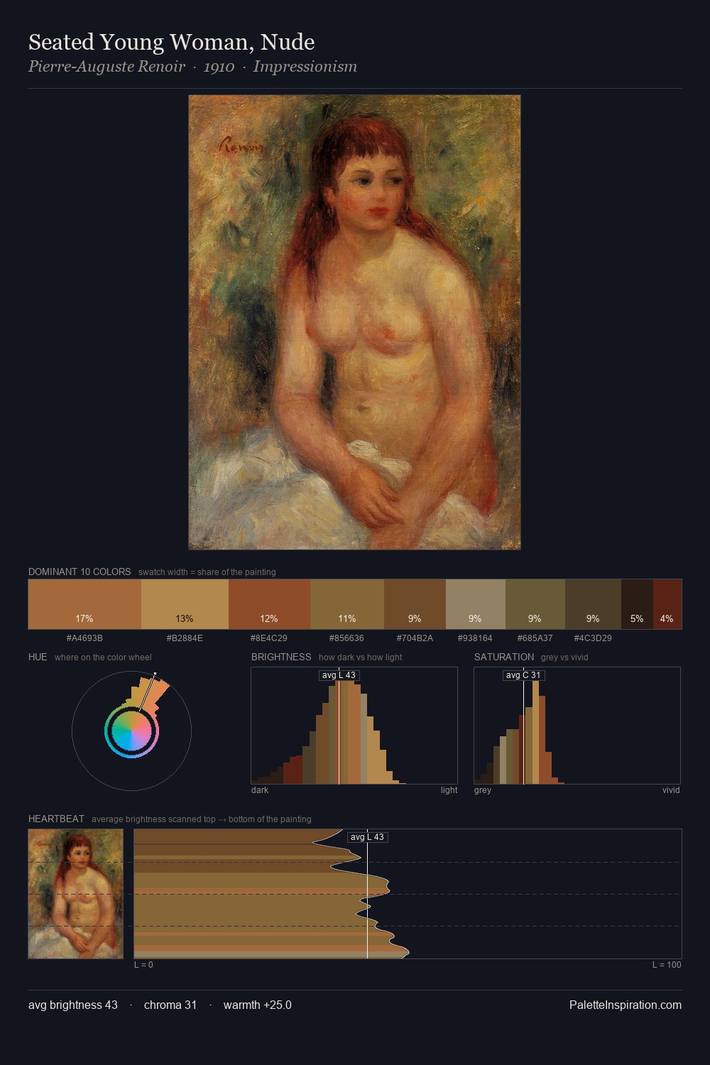Image resolution: width=710 pixels, height=1065 pixels.
Task: Click the hex code '#938164' text
Action: [x=475, y=638]
